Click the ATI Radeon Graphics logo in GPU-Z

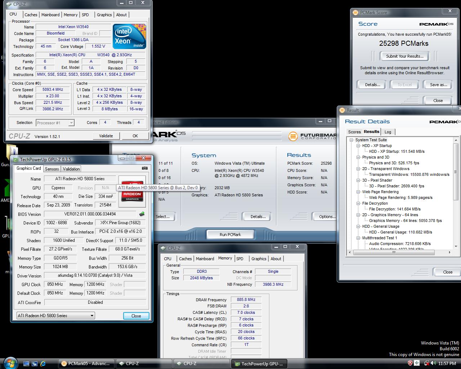[x=132, y=191]
